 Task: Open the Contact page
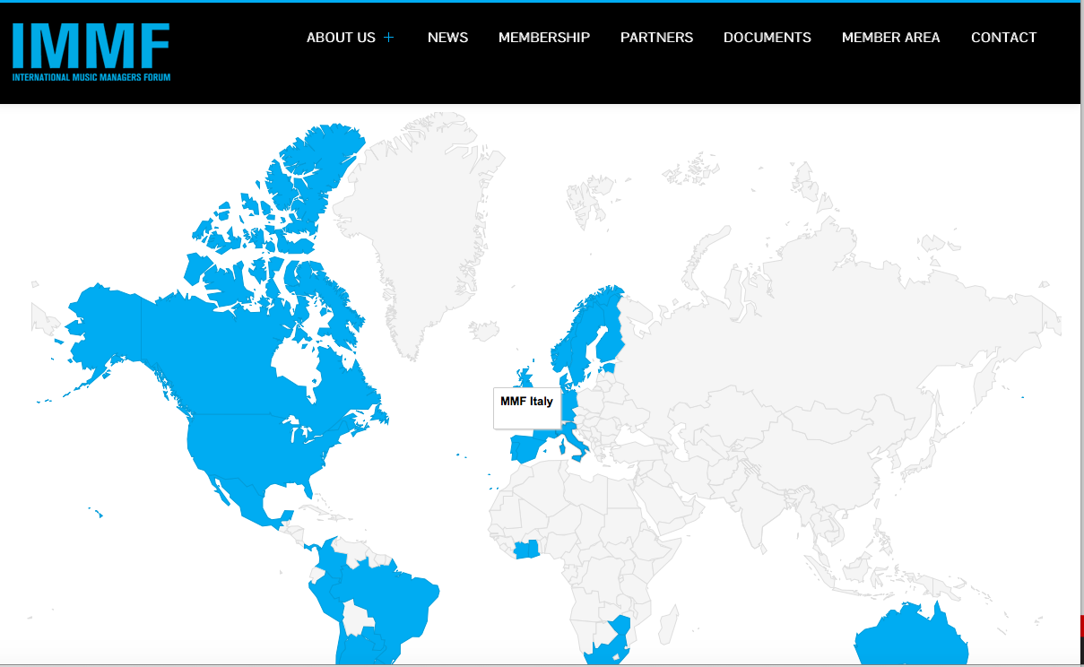(x=1003, y=38)
